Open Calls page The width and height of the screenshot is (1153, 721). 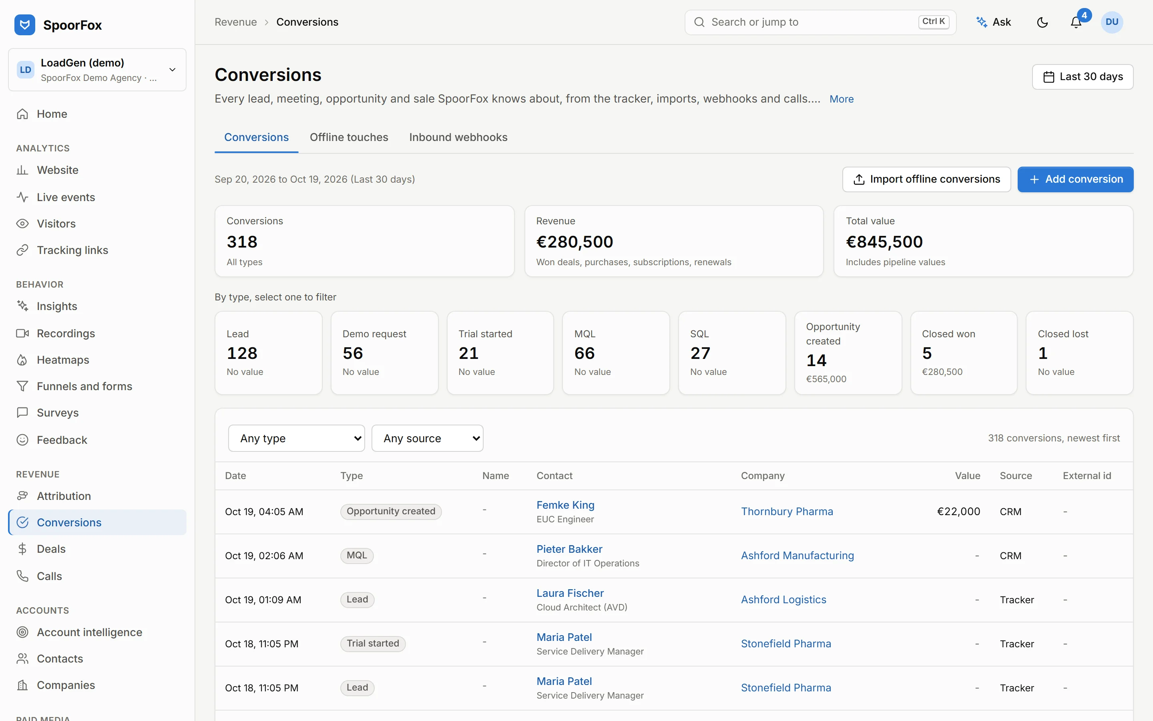(97, 576)
